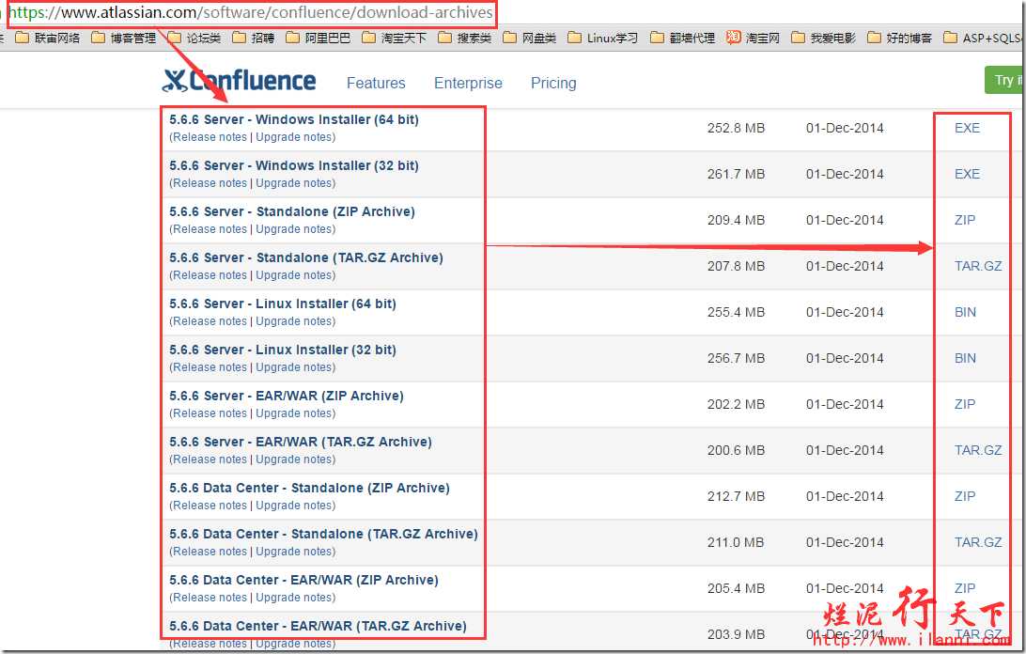This screenshot has height=654, width=1026.
Task: Download TAR.GZ for Data Center Standalone
Action: (978, 542)
